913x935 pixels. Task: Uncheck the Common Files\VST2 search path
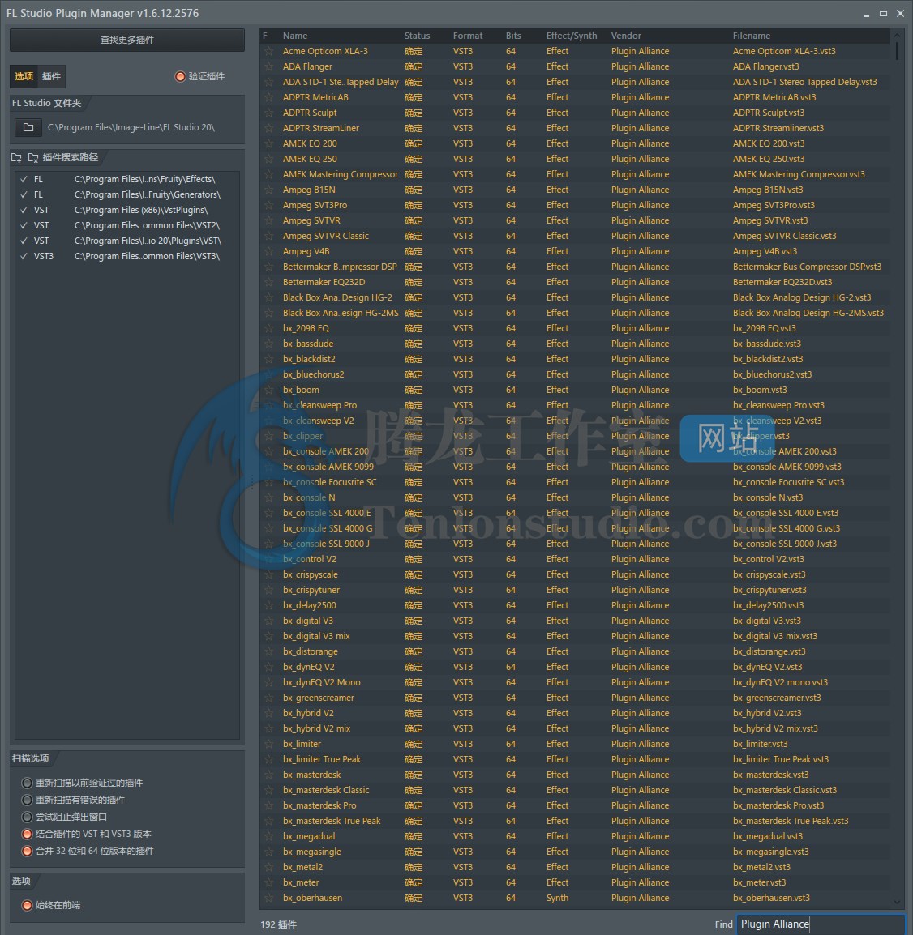pos(24,225)
